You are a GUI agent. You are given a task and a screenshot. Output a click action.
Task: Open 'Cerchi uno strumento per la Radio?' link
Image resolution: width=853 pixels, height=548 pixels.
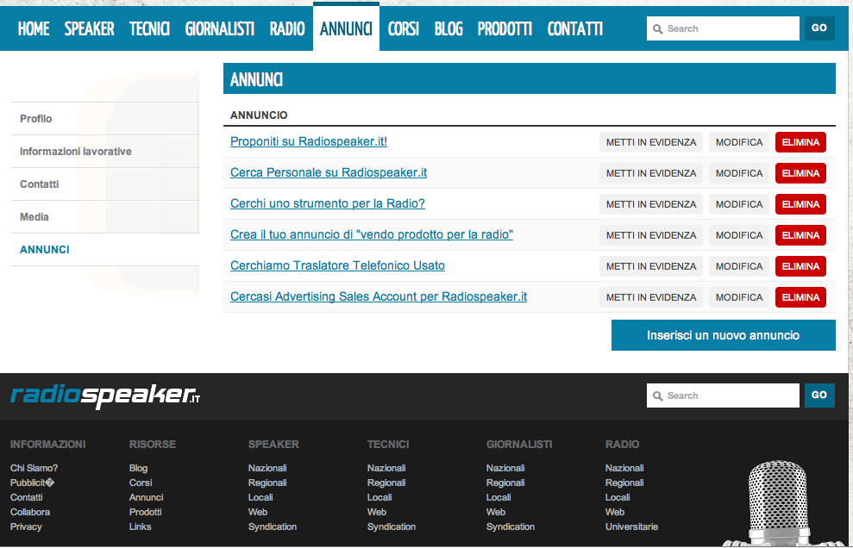(x=328, y=203)
